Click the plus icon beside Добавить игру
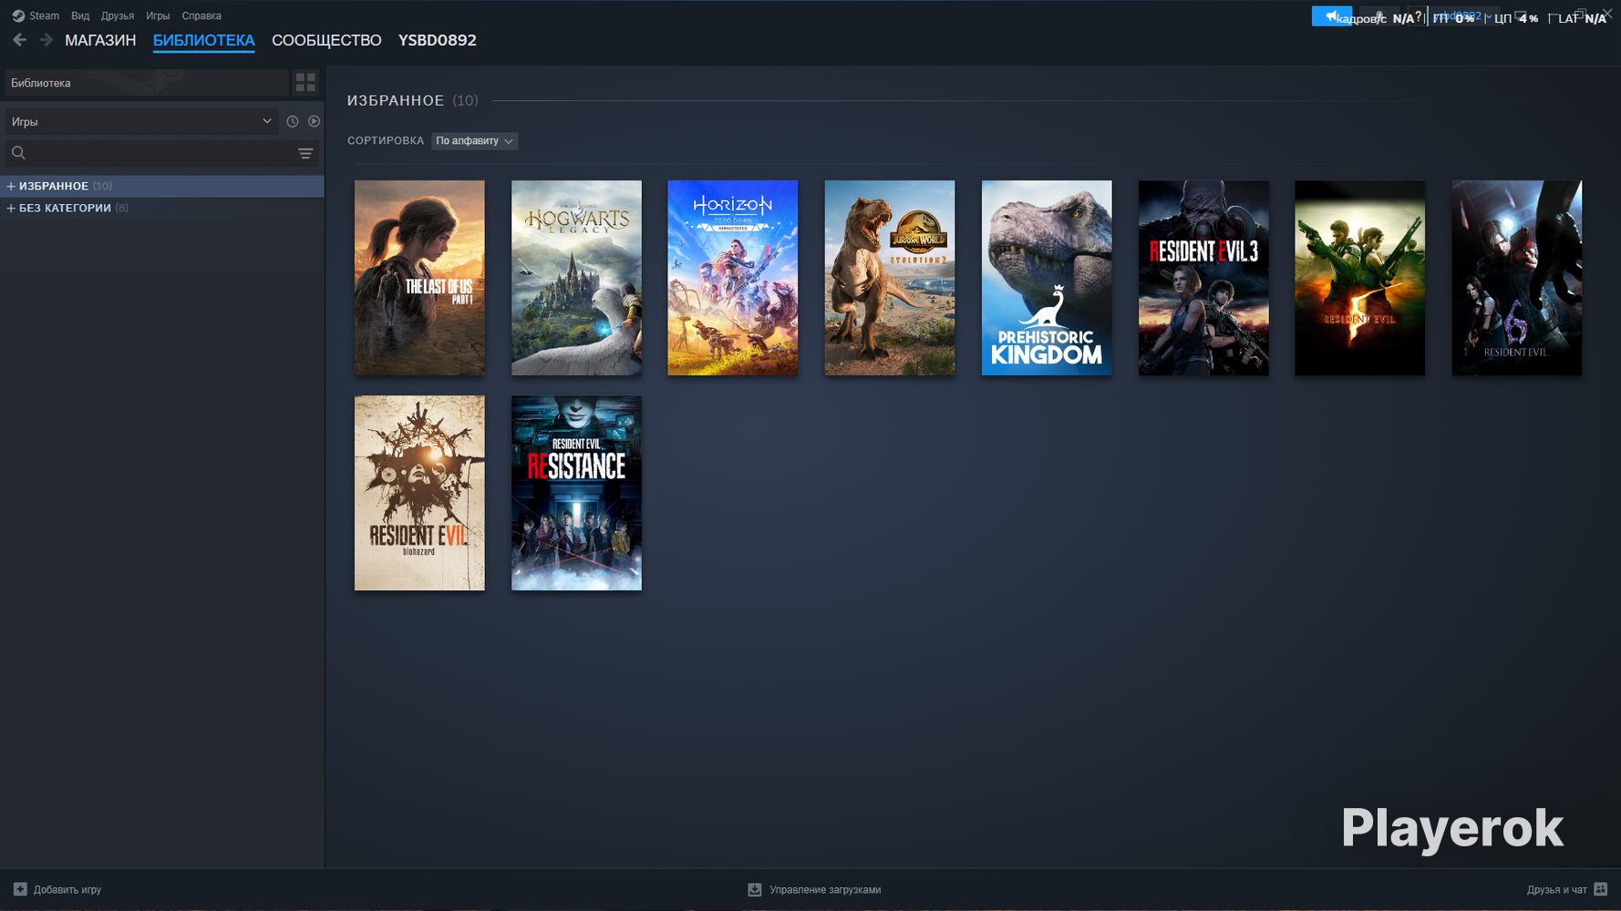1621x911 pixels. coord(20,889)
